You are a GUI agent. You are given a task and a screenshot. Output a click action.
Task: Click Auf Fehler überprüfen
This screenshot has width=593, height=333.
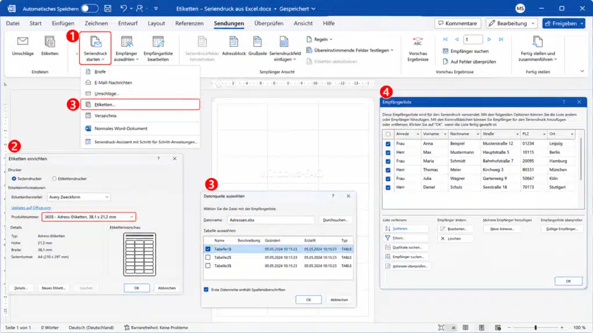coord(469,61)
